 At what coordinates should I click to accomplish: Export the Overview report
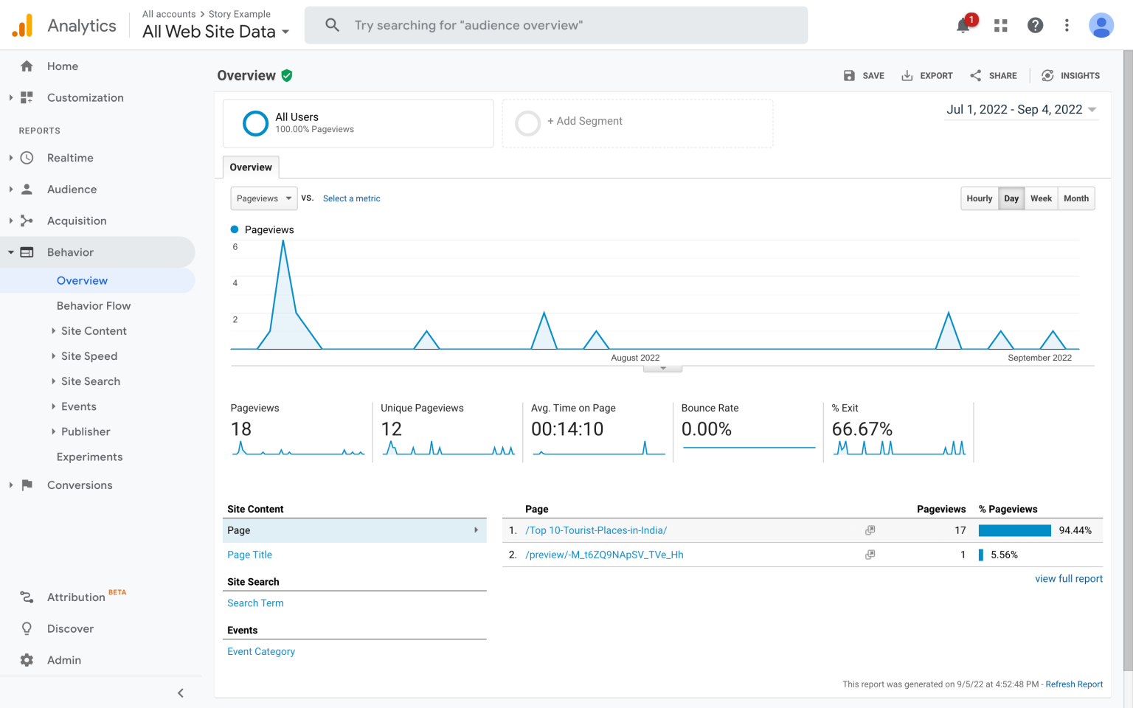point(926,75)
